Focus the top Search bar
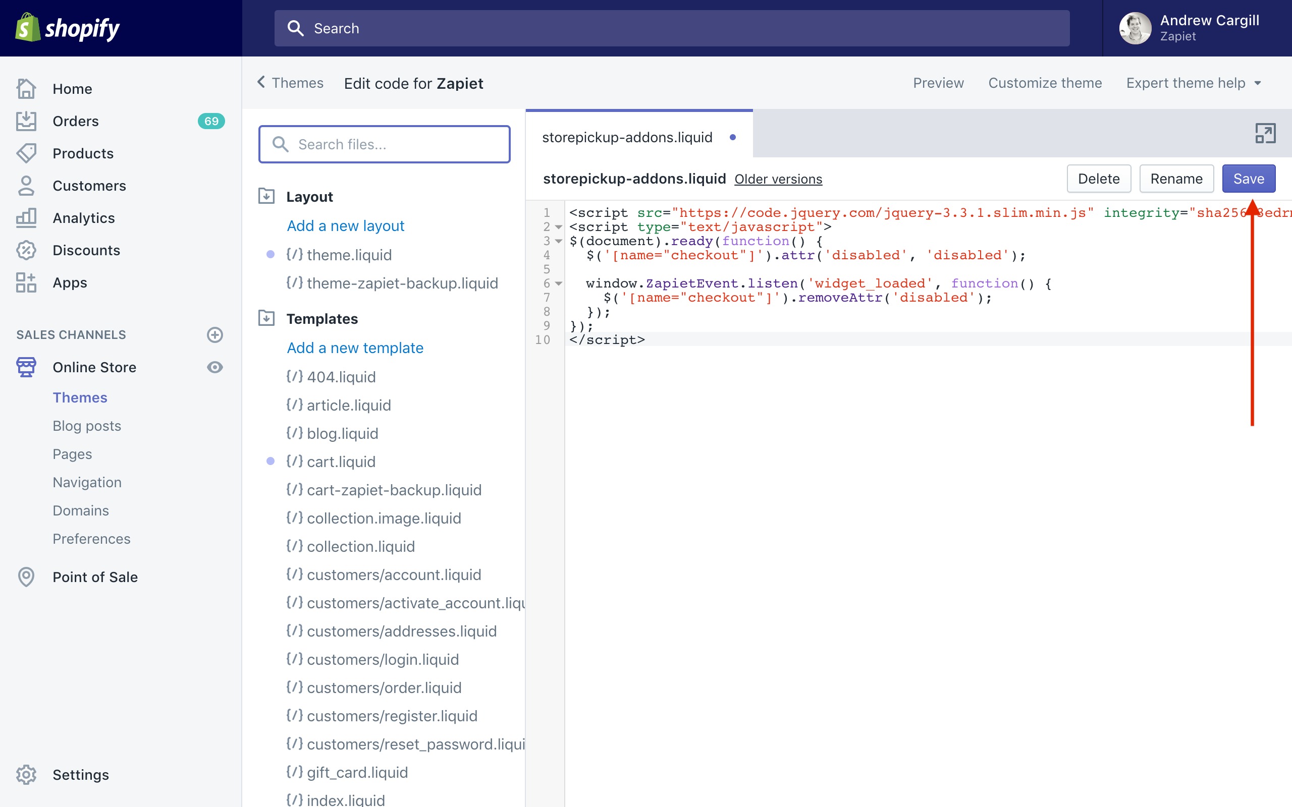The height and width of the screenshot is (807, 1292). click(672, 28)
